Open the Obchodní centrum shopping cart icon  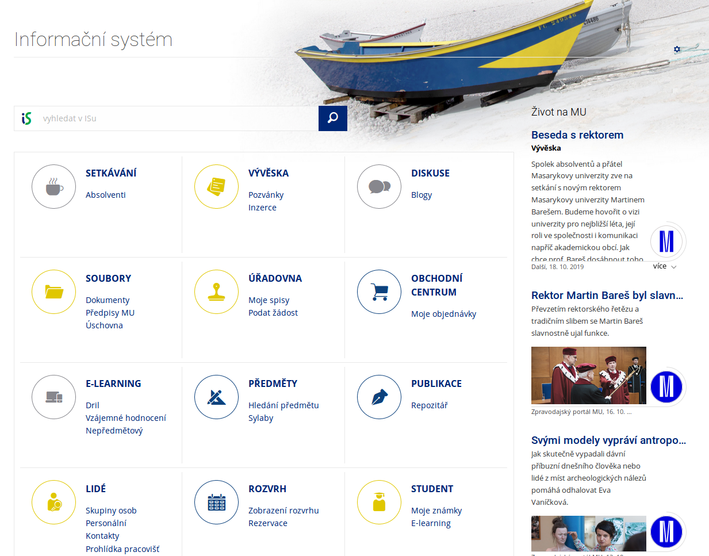point(379,292)
